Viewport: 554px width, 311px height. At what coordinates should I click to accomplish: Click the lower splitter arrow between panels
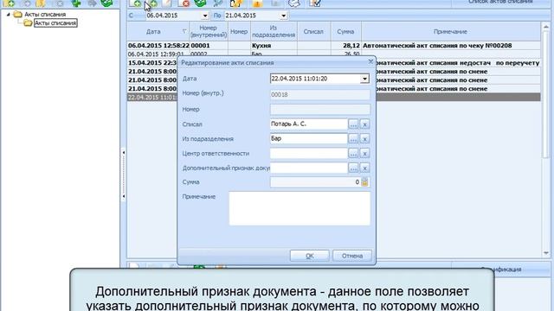123,196
